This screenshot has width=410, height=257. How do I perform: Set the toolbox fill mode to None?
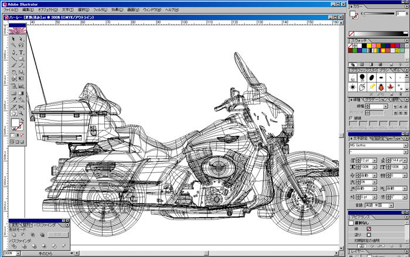tap(22, 135)
